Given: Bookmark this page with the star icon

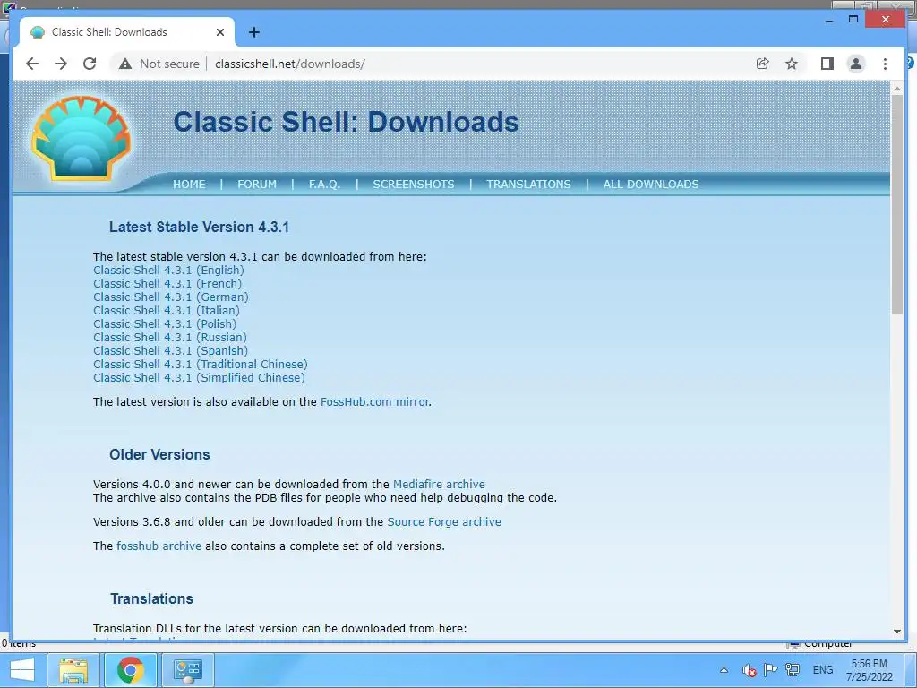Looking at the screenshot, I should pyautogui.click(x=792, y=64).
